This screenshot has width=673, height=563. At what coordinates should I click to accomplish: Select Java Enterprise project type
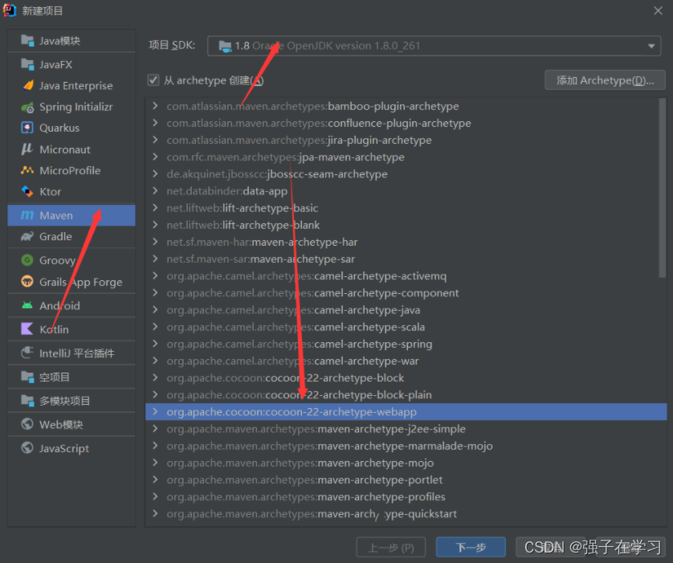[x=71, y=85]
